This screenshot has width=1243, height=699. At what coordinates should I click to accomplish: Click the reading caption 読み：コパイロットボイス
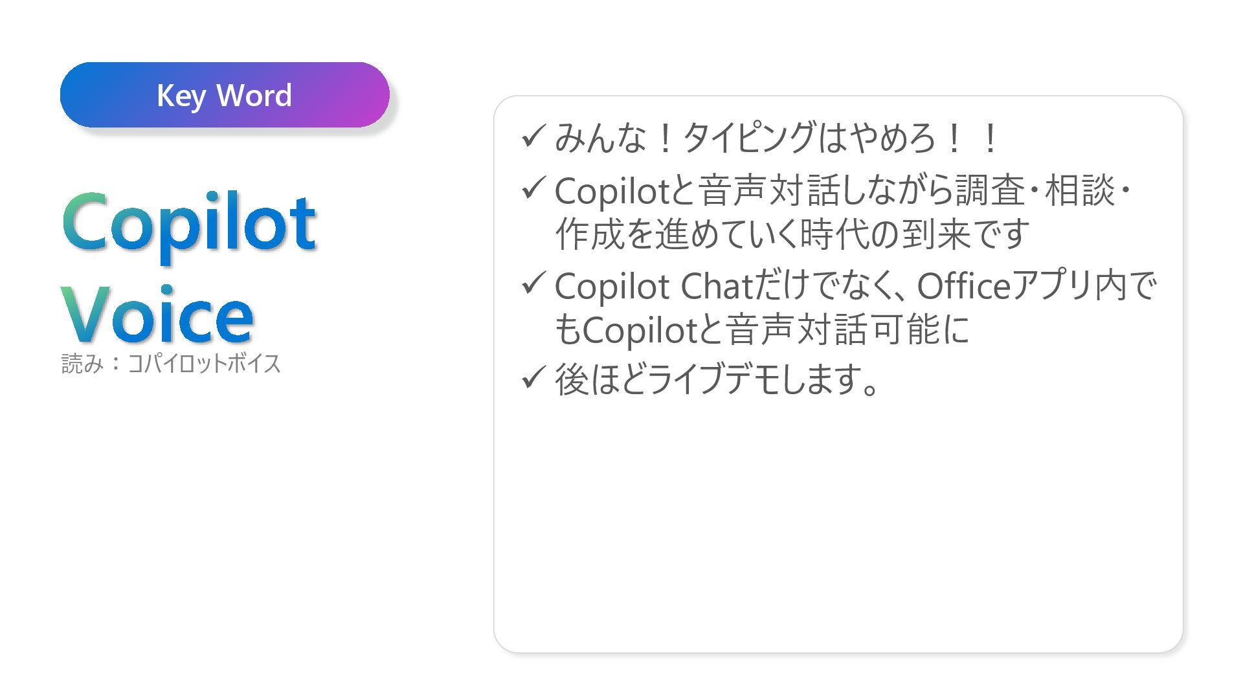click(171, 363)
